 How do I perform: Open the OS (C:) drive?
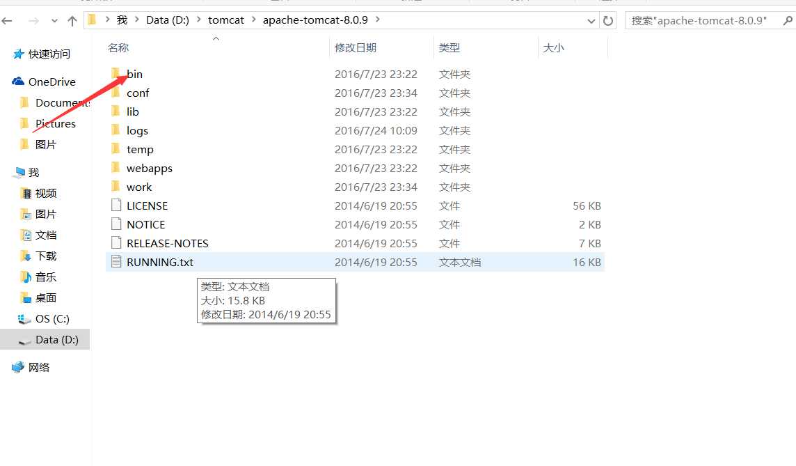click(x=52, y=318)
